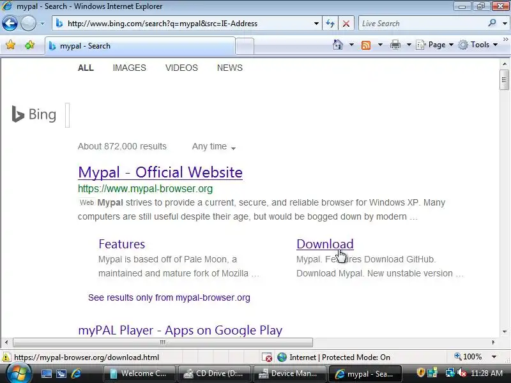Click the vertical scrollbar up arrow
Image resolution: width=511 pixels, height=383 pixels.
504,64
